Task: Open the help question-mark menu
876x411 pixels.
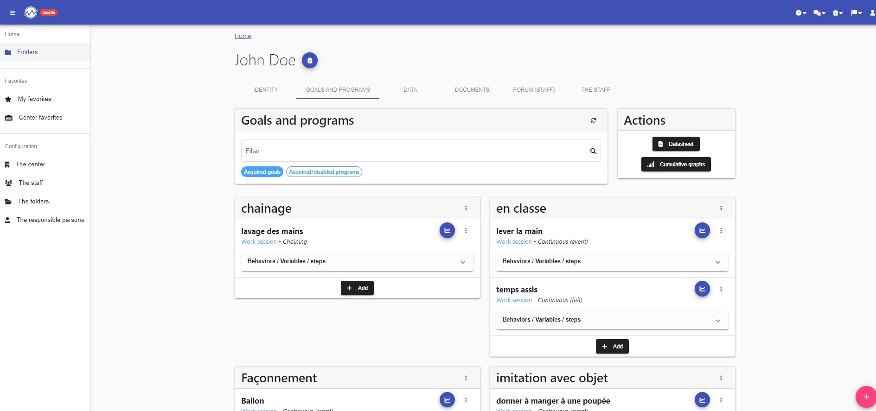Action: click(801, 13)
